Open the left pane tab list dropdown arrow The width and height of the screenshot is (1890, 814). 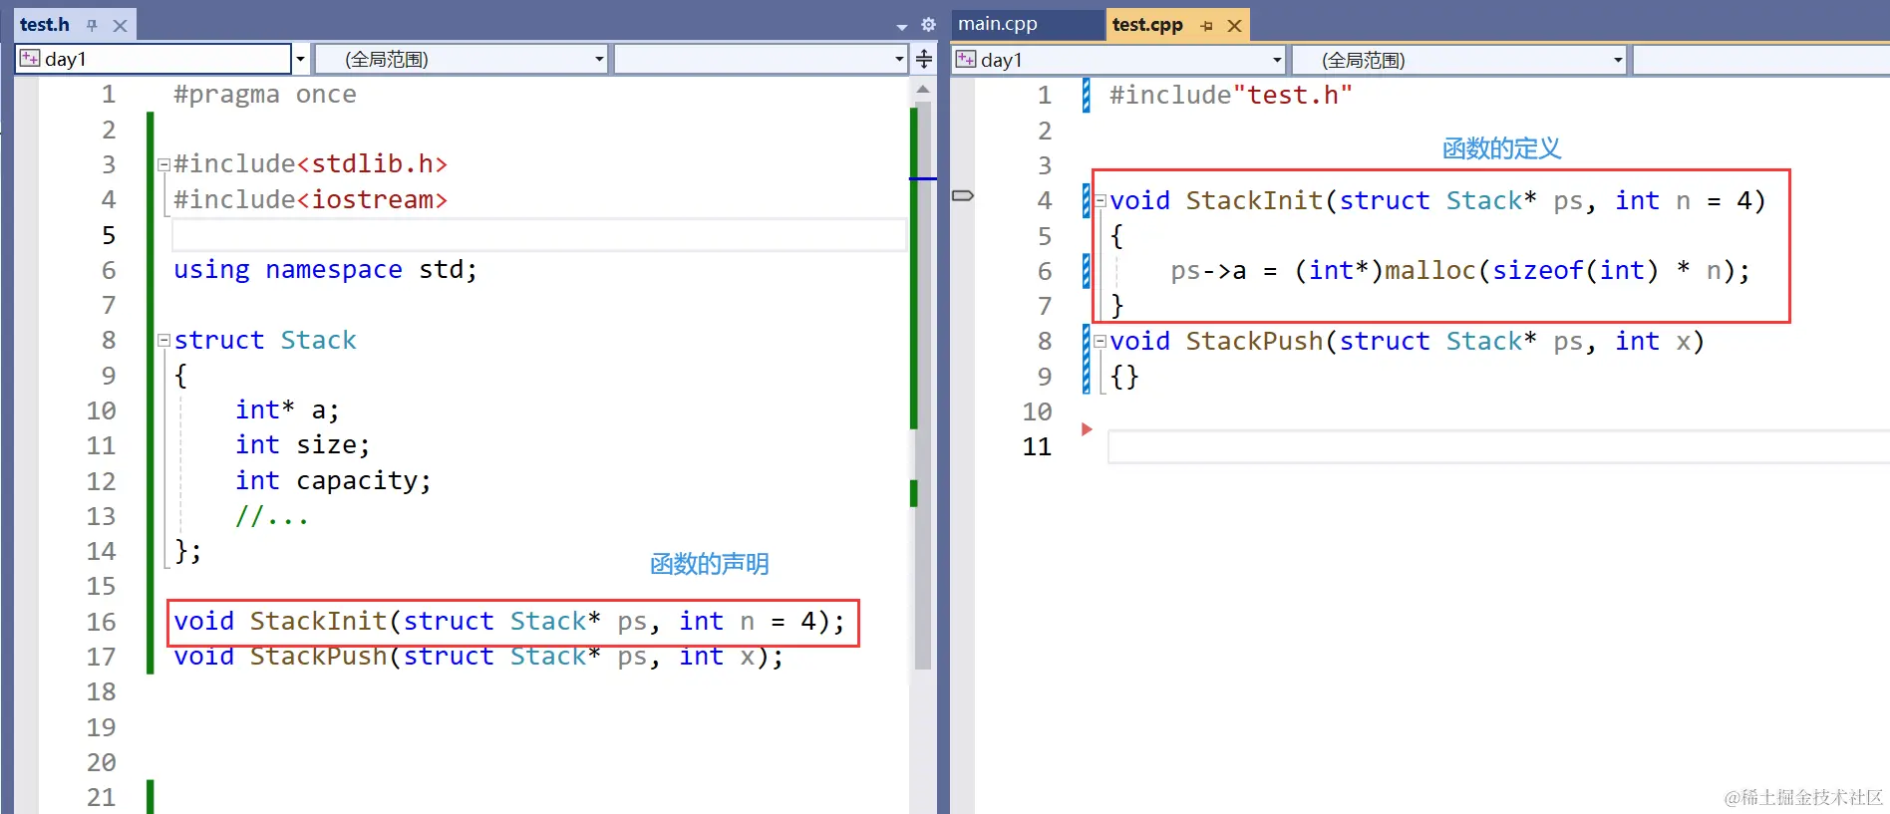pos(902,27)
